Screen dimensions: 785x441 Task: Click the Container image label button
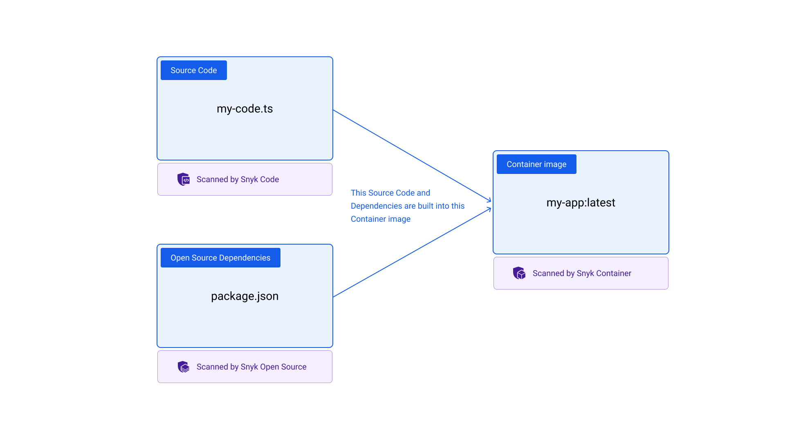coord(536,164)
